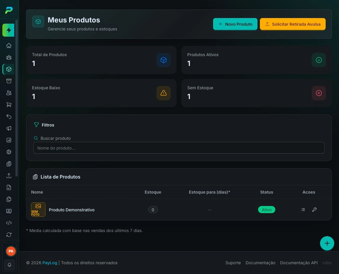The image size is (339, 274).
Task: Click the list icon for Produto Demonstrativo
Action: [303, 210]
